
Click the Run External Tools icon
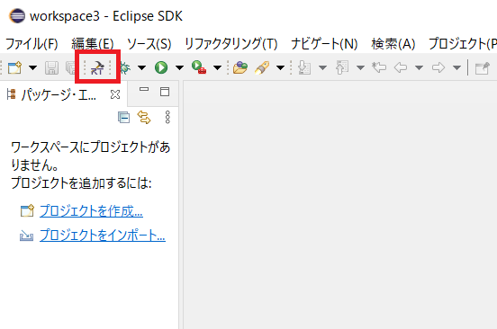click(x=199, y=67)
